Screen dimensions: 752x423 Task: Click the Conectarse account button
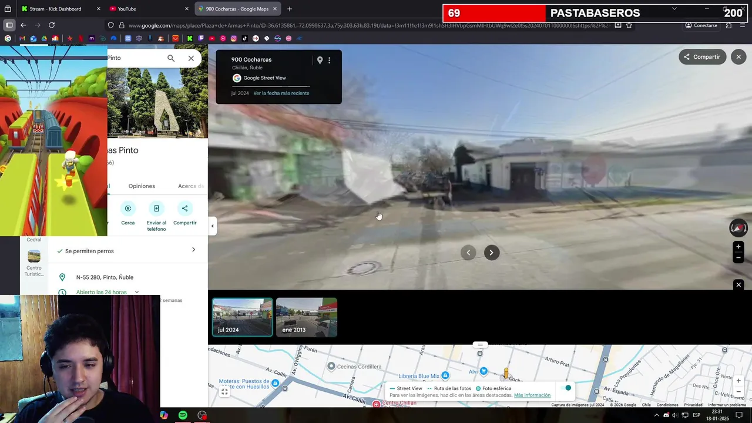(701, 25)
